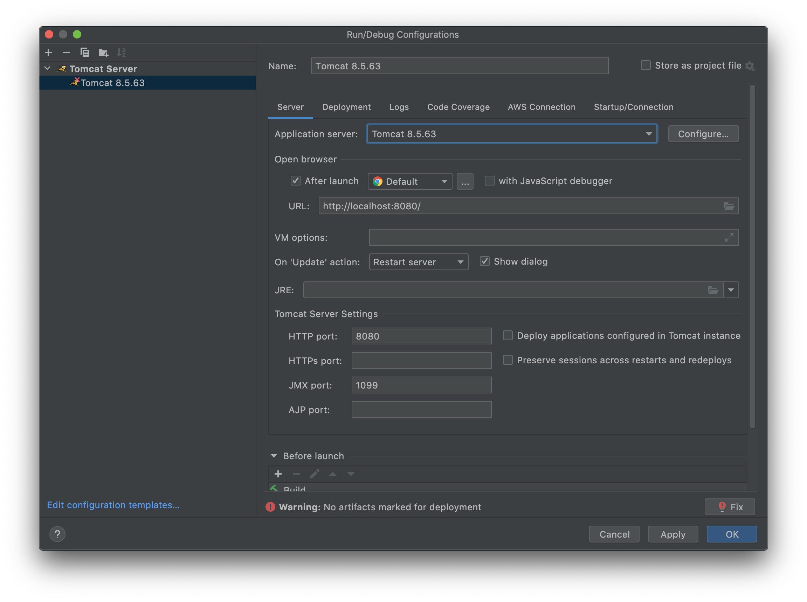The height and width of the screenshot is (602, 807).
Task: Collapse the Tomcat Server tree node
Action: pos(47,69)
